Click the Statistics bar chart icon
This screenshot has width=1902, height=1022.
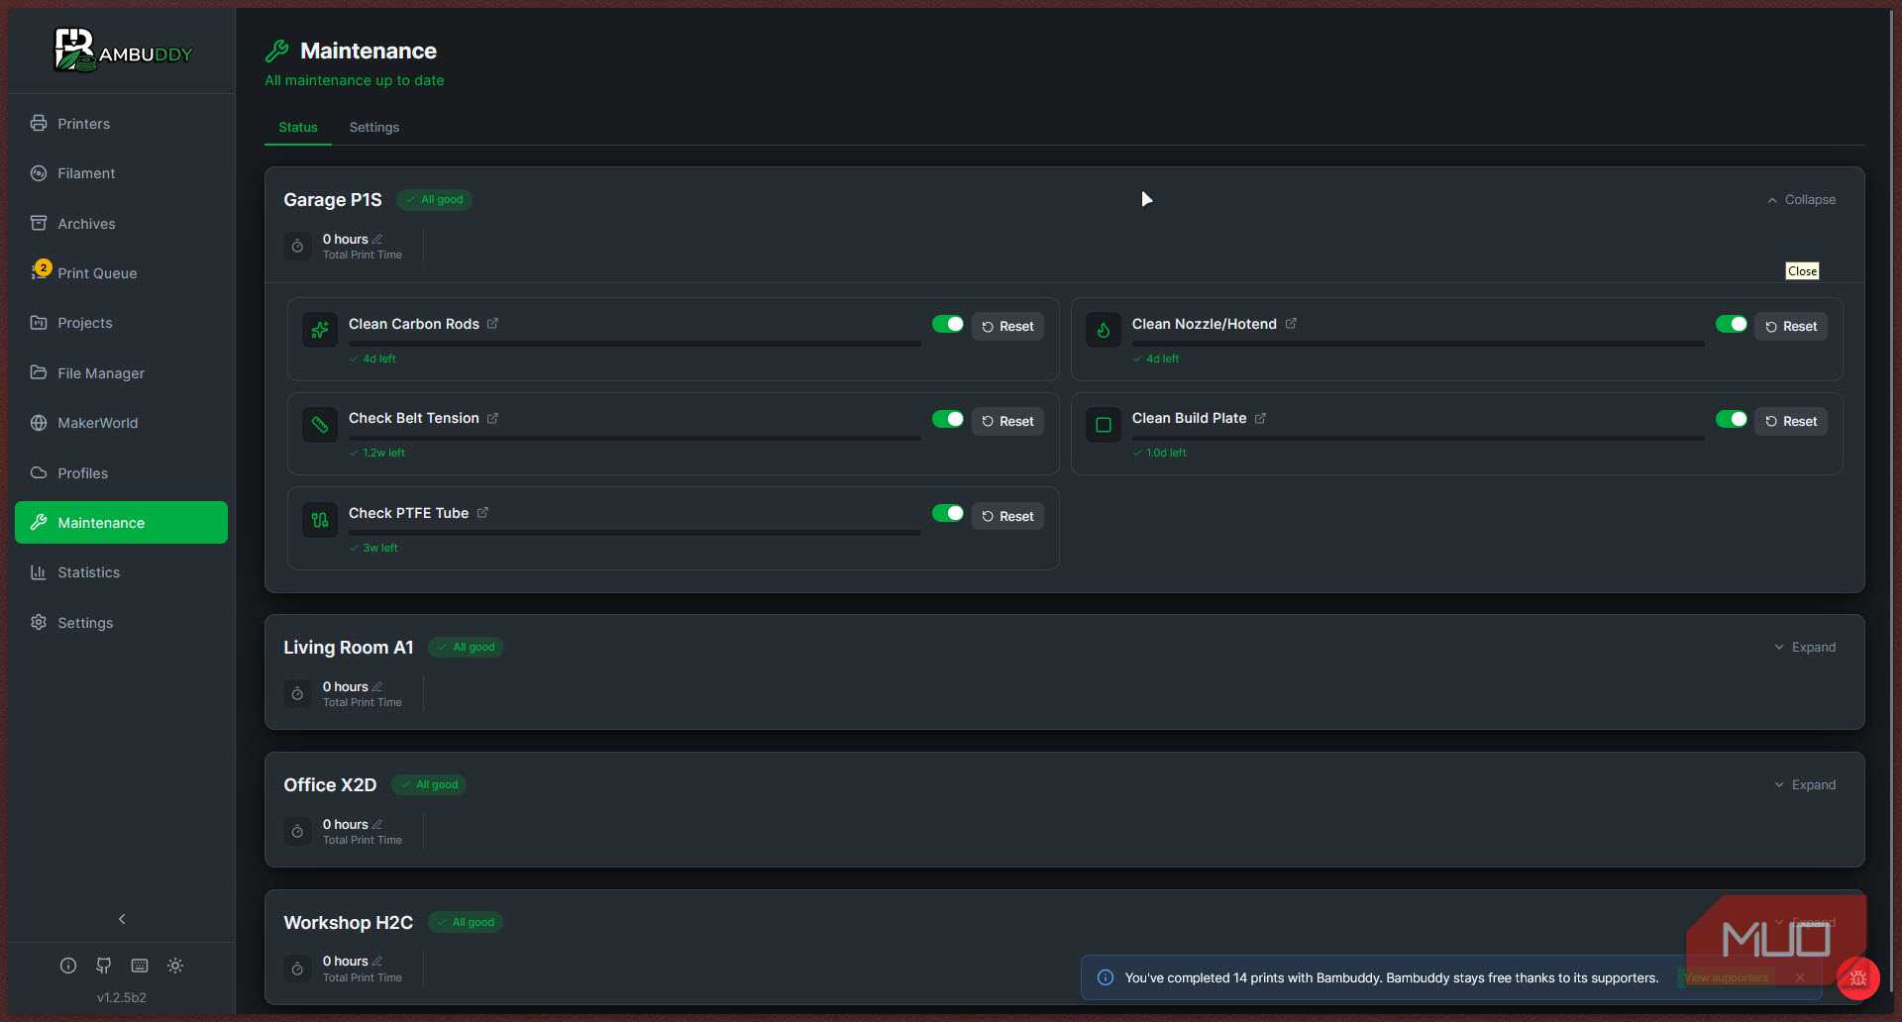click(39, 572)
